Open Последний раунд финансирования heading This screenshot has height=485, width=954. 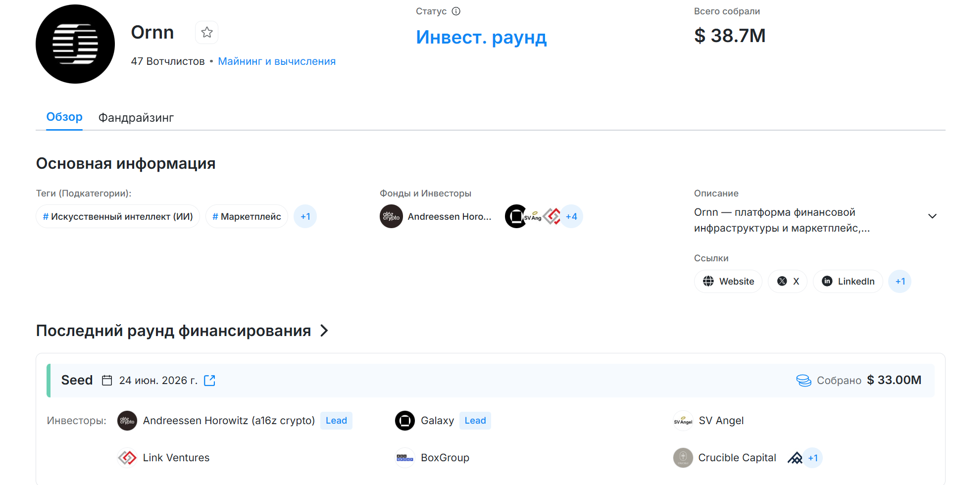(x=173, y=331)
